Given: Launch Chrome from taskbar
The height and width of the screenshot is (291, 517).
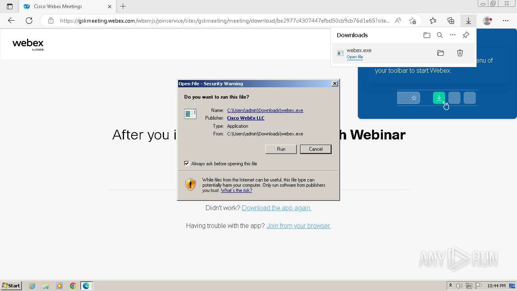Looking at the screenshot, I should [x=73, y=286].
